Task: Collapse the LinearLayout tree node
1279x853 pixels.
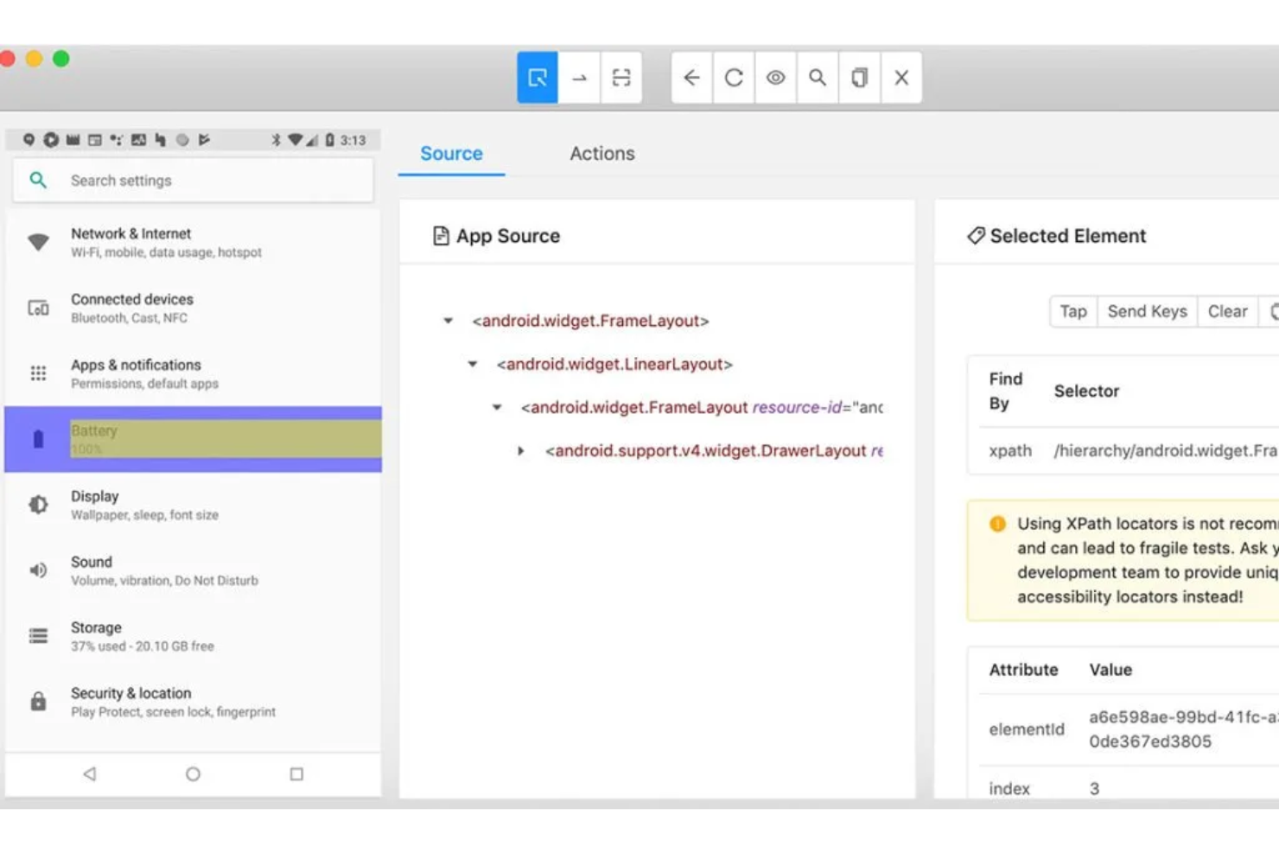Action: point(471,364)
